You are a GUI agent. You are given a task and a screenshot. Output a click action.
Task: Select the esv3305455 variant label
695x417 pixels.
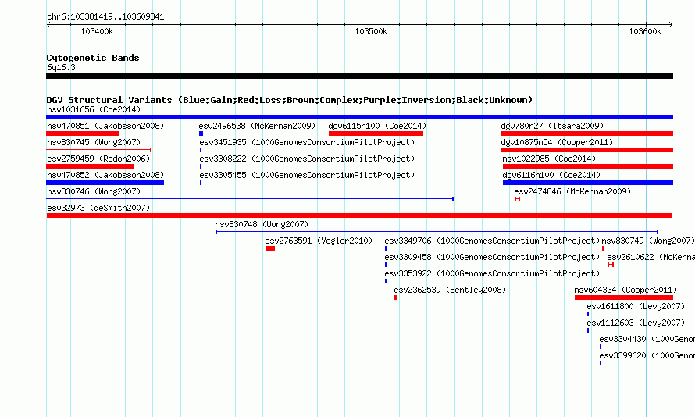307,175
